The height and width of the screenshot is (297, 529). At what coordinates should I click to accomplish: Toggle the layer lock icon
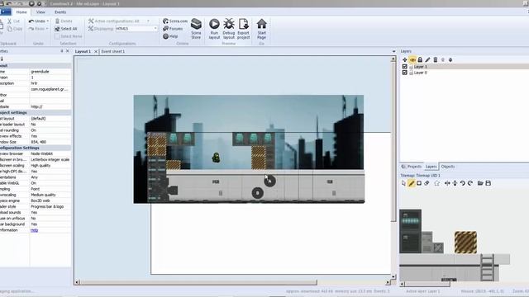click(420, 59)
